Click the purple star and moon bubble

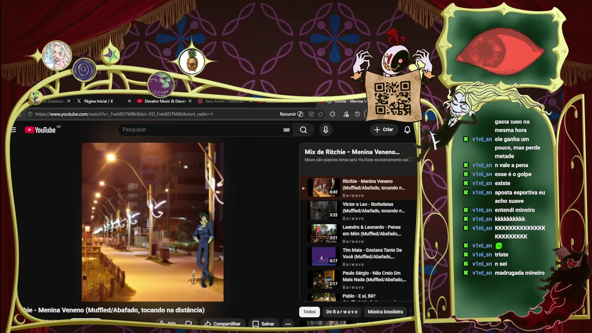point(110,55)
